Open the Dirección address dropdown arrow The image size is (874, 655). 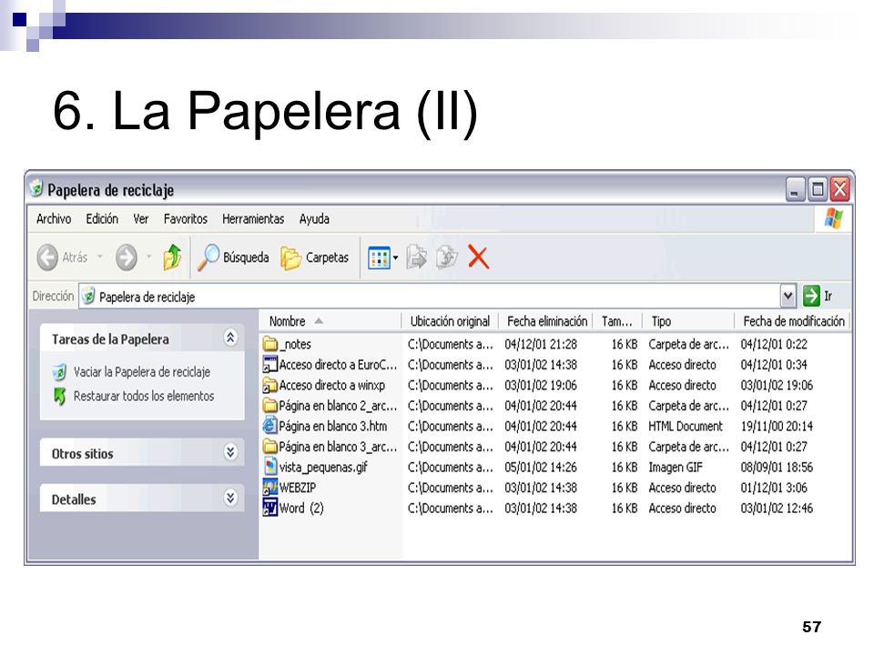pos(788,296)
